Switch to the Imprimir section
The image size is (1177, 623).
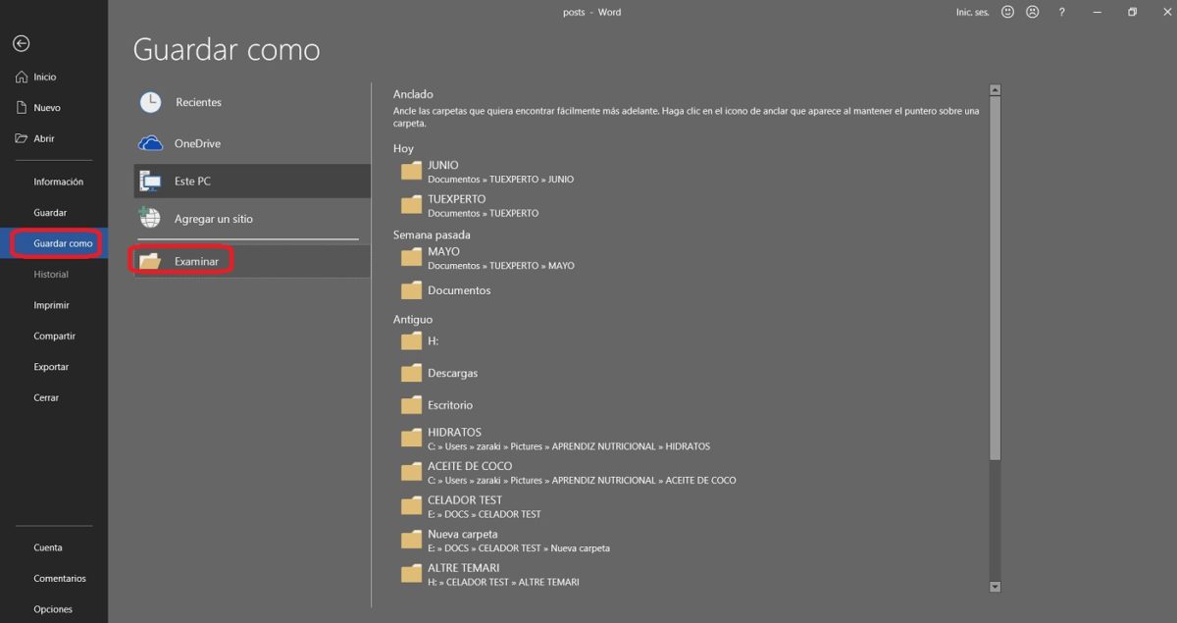coord(51,305)
